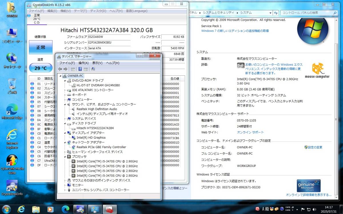Select Intel(R) HD Graphics device

tap(91, 138)
